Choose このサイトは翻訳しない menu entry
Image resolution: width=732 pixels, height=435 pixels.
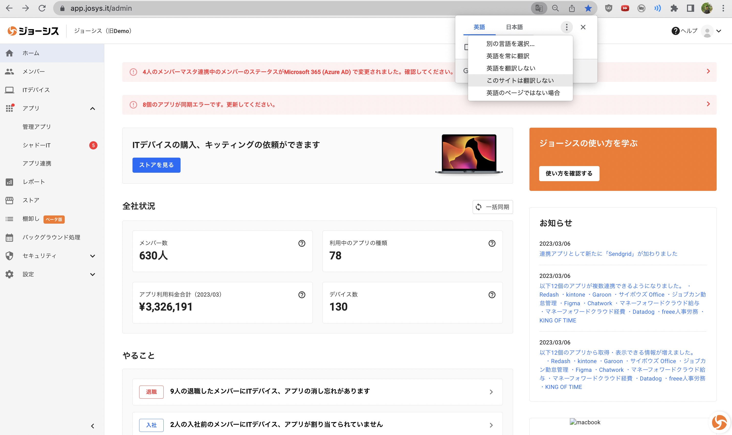520,80
